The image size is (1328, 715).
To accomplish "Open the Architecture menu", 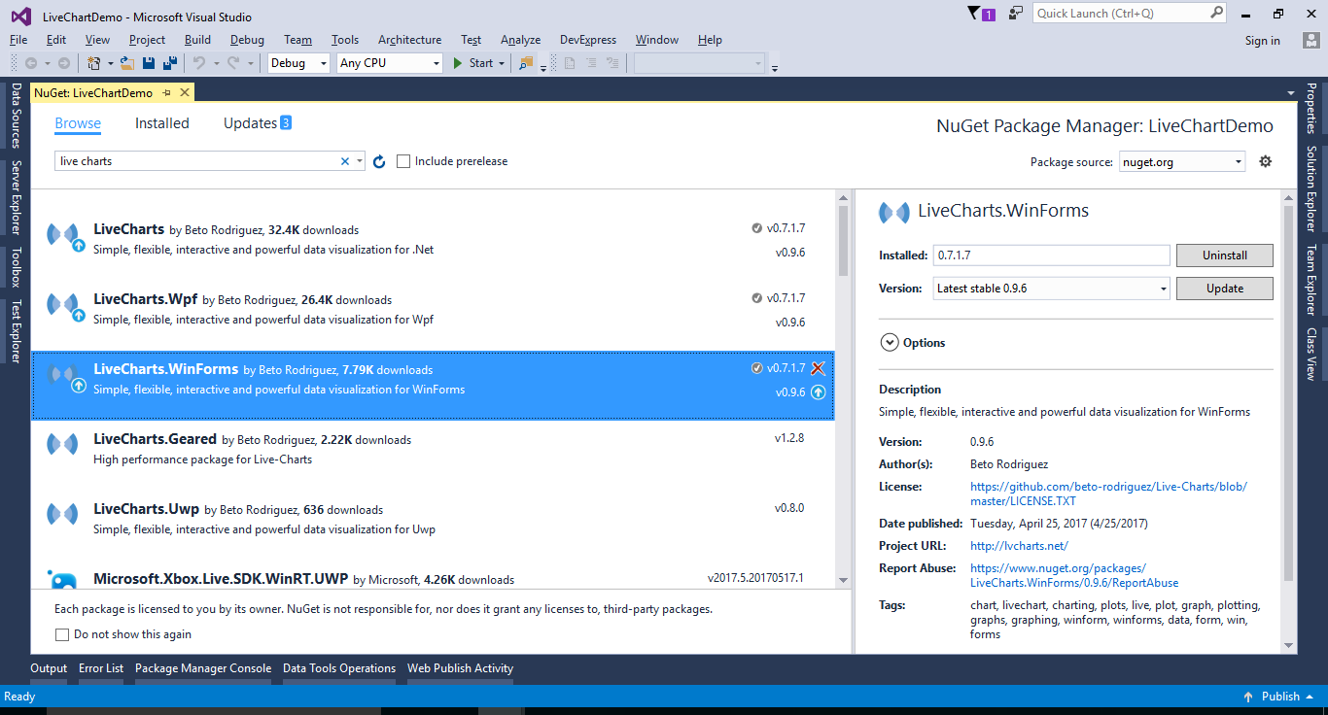I will point(409,40).
